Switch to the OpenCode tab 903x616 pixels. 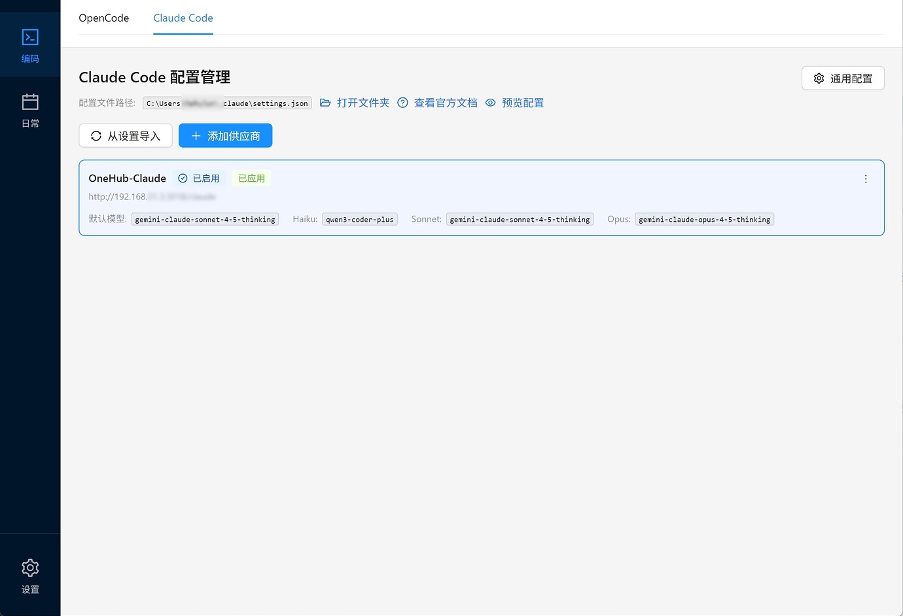click(x=104, y=18)
